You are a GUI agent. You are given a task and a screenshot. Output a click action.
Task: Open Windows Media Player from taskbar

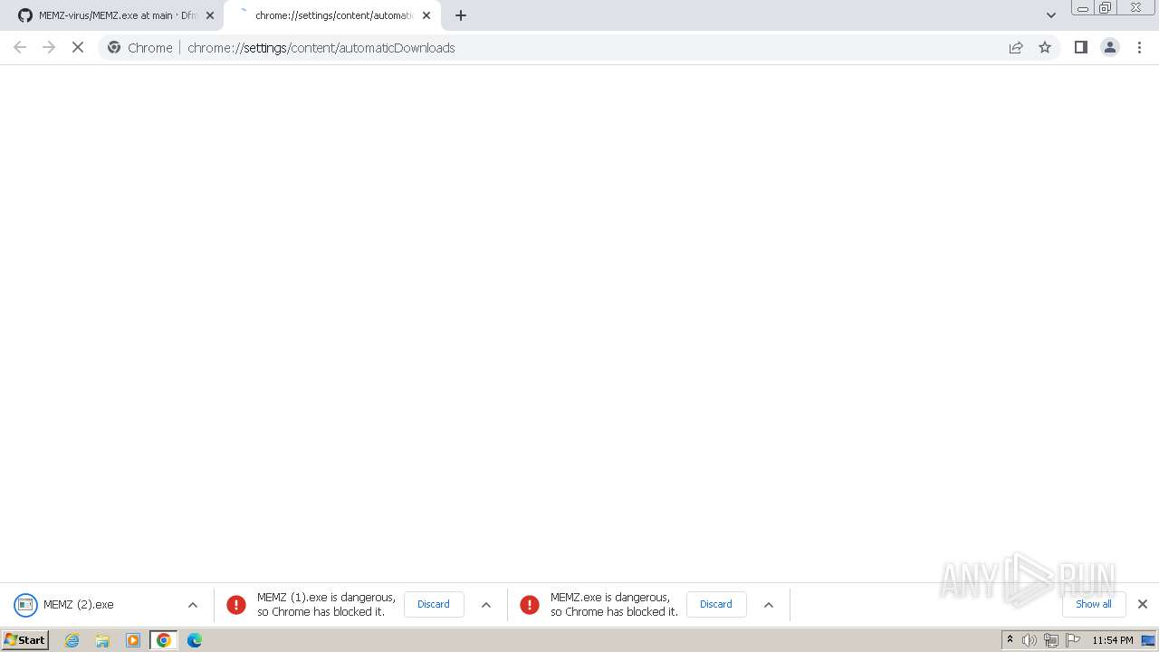tap(133, 640)
